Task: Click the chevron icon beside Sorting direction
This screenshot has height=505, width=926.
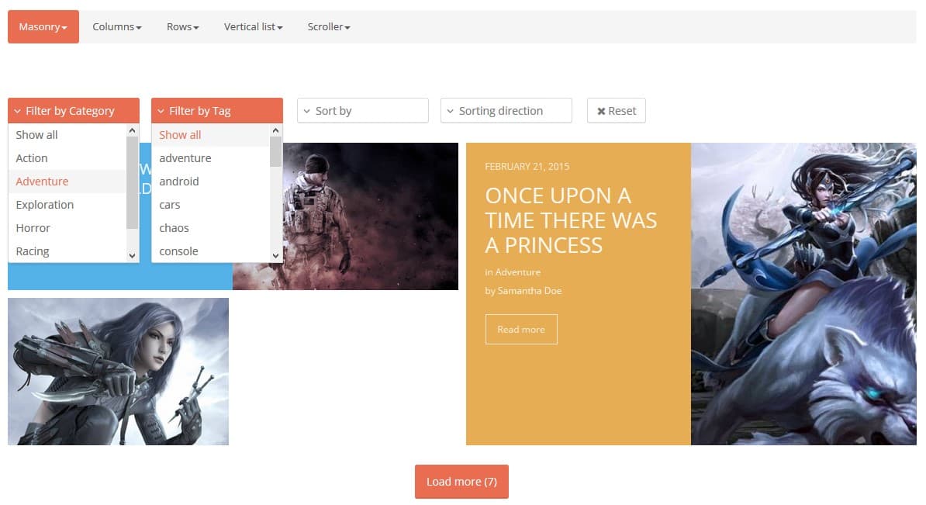Action: [x=451, y=111]
